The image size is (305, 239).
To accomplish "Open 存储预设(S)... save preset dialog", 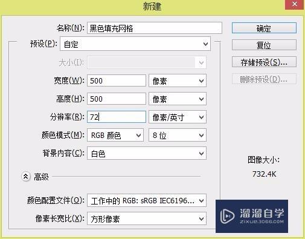I will tap(264, 62).
